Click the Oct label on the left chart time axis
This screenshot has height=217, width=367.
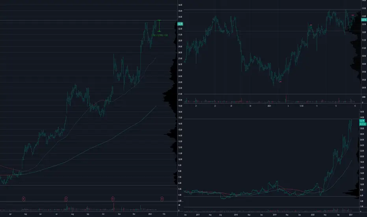coord(103,214)
